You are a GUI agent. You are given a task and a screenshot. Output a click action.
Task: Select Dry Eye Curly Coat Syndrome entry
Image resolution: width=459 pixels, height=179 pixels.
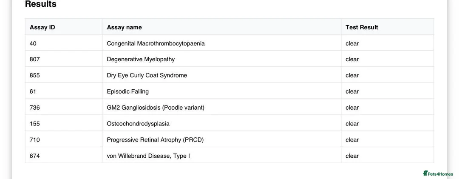147,76
